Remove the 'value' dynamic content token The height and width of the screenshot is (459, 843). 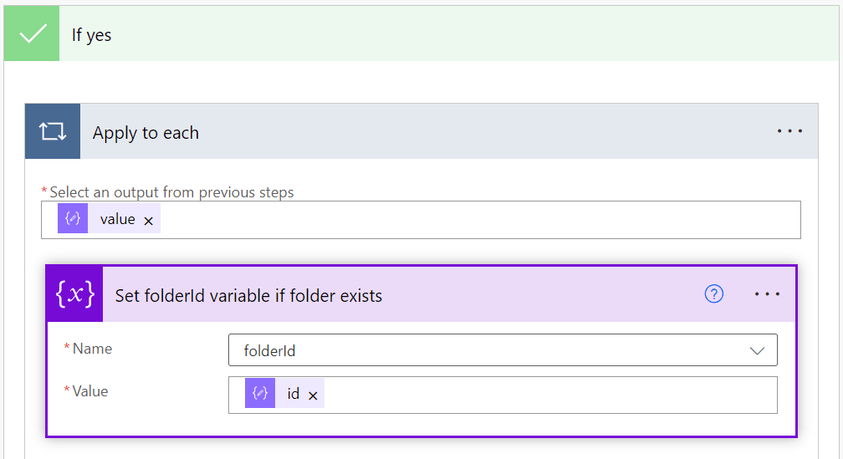pyautogui.click(x=149, y=221)
